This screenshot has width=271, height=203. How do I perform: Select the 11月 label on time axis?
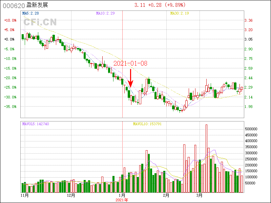pos(24,196)
